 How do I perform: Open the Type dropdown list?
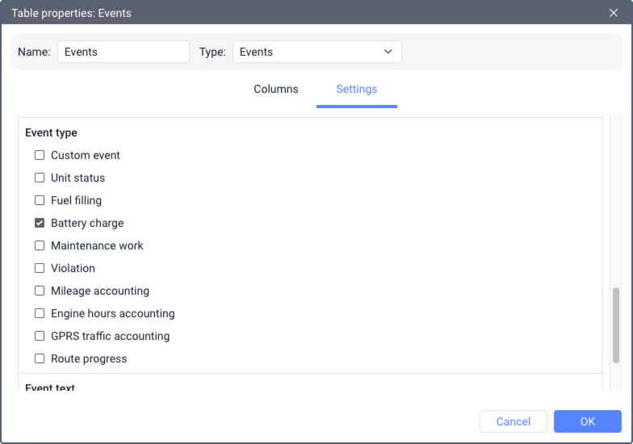pyautogui.click(x=316, y=52)
